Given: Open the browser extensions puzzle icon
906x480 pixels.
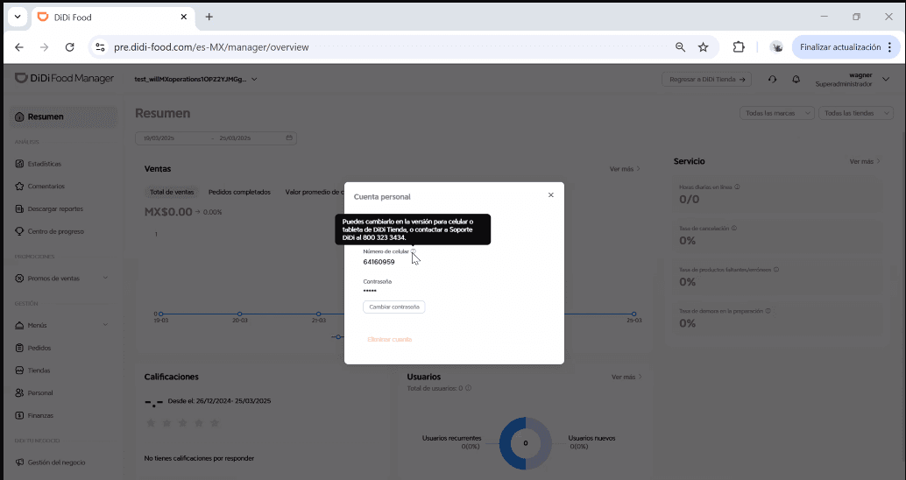Looking at the screenshot, I should point(739,47).
